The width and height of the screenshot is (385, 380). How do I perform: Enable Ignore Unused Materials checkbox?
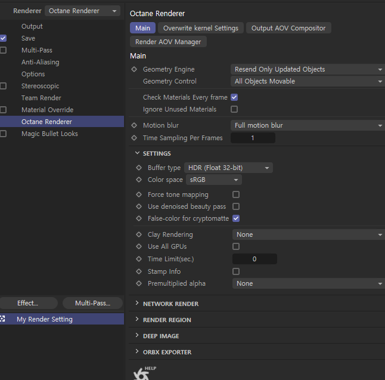coord(234,109)
